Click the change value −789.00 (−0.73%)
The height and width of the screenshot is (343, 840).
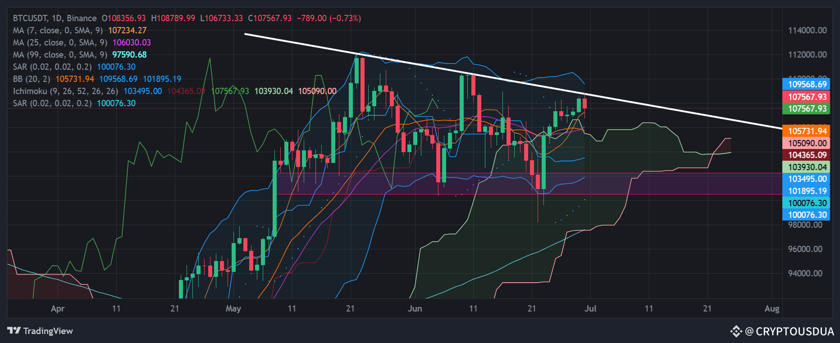(329, 18)
